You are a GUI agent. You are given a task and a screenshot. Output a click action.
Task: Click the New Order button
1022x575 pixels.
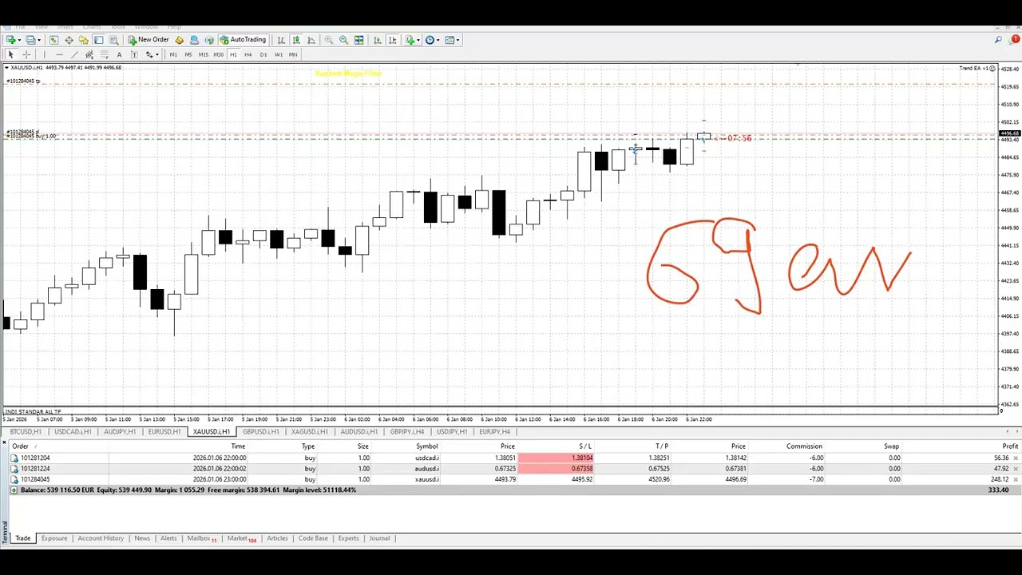pyautogui.click(x=149, y=40)
